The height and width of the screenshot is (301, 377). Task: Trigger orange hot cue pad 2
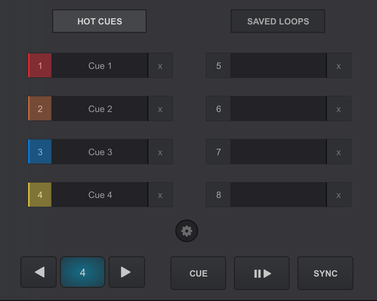(x=40, y=109)
